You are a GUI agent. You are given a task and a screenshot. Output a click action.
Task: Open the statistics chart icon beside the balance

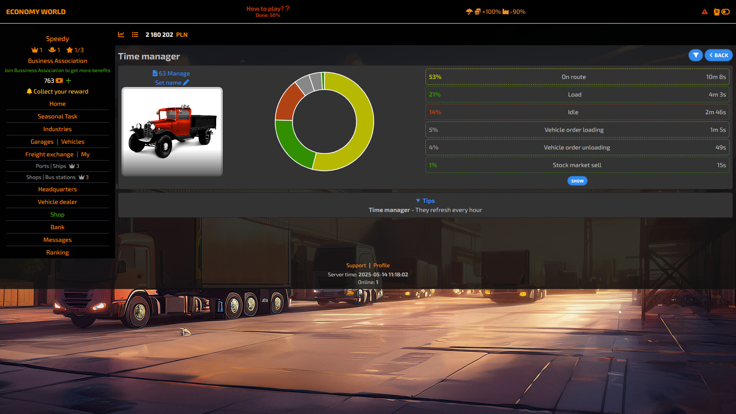pyautogui.click(x=121, y=34)
